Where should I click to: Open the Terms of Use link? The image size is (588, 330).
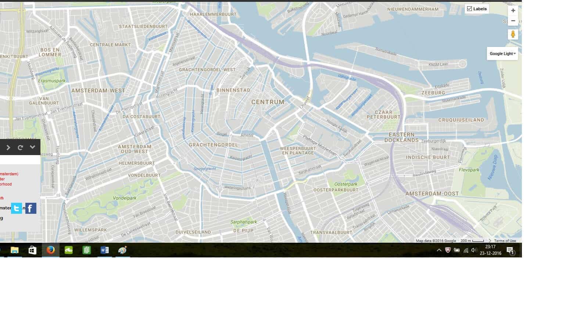click(505, 241)
